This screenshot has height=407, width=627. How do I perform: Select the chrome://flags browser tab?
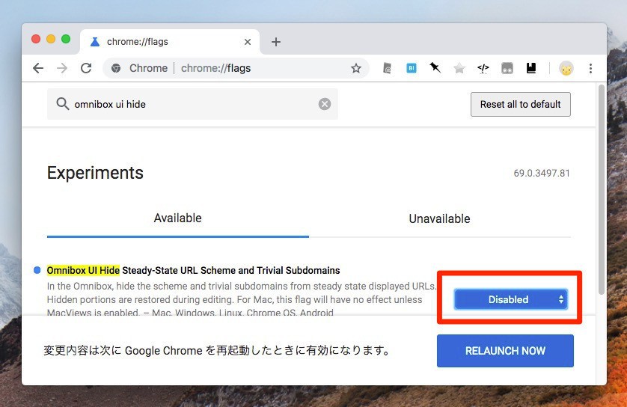(x=170, y=42)
